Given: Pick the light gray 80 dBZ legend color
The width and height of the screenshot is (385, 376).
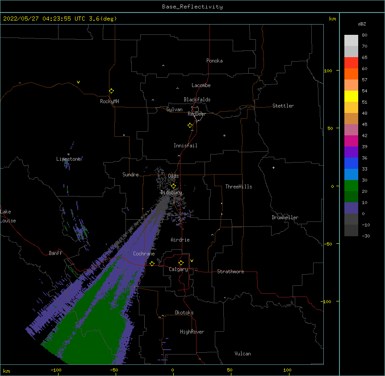Looking at the screenshot, I should coord(351,40).
